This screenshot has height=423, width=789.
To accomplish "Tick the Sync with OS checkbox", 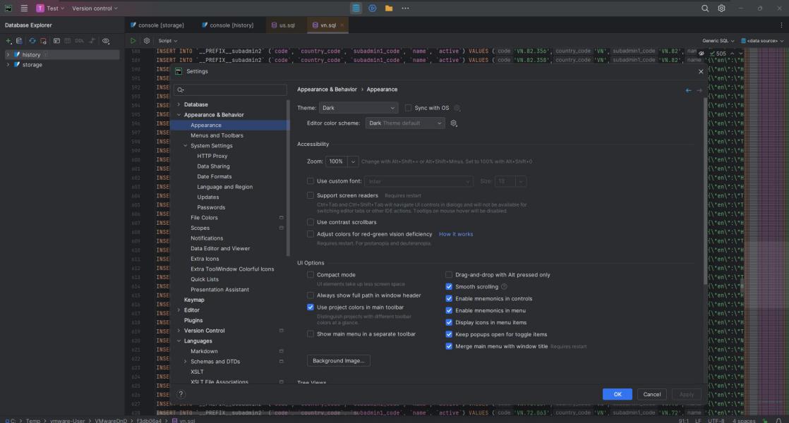I will [409, 108].
